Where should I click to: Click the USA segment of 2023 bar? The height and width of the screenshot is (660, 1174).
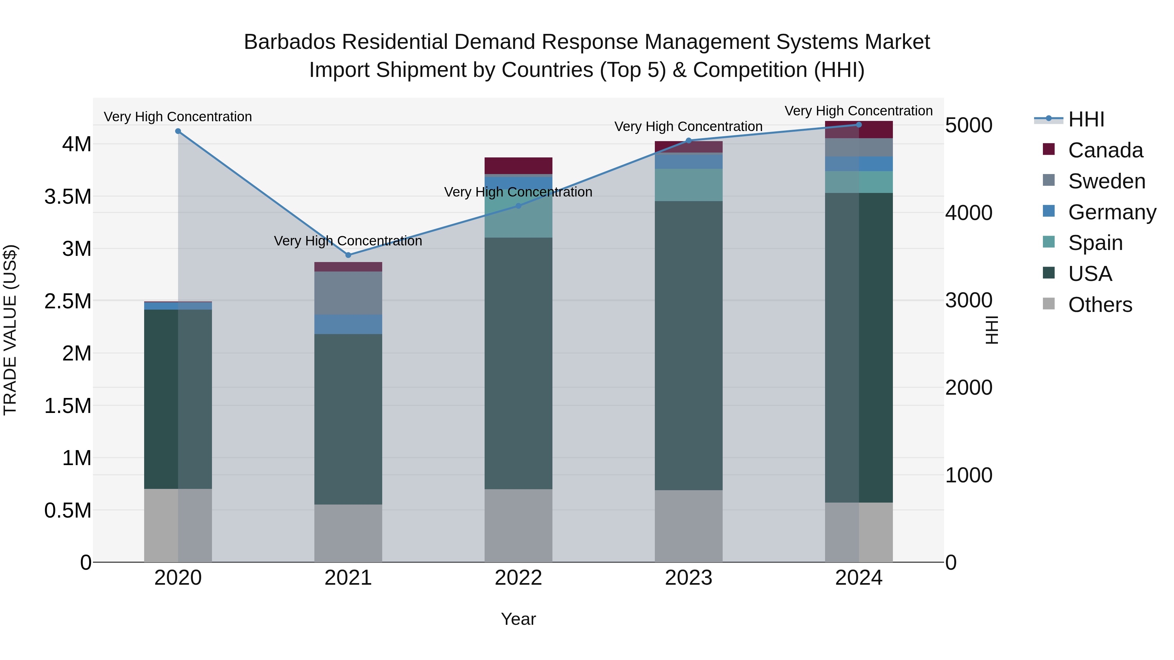pyautogui.click(x=689, y=346)
